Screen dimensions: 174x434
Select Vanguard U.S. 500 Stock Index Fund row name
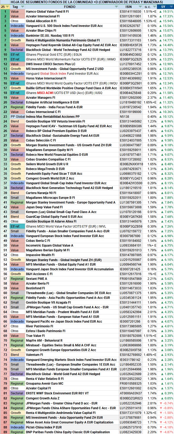[72, 26]
